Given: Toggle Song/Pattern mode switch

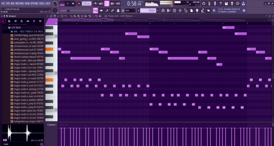Looking at the screenshot, I should 62,3.
